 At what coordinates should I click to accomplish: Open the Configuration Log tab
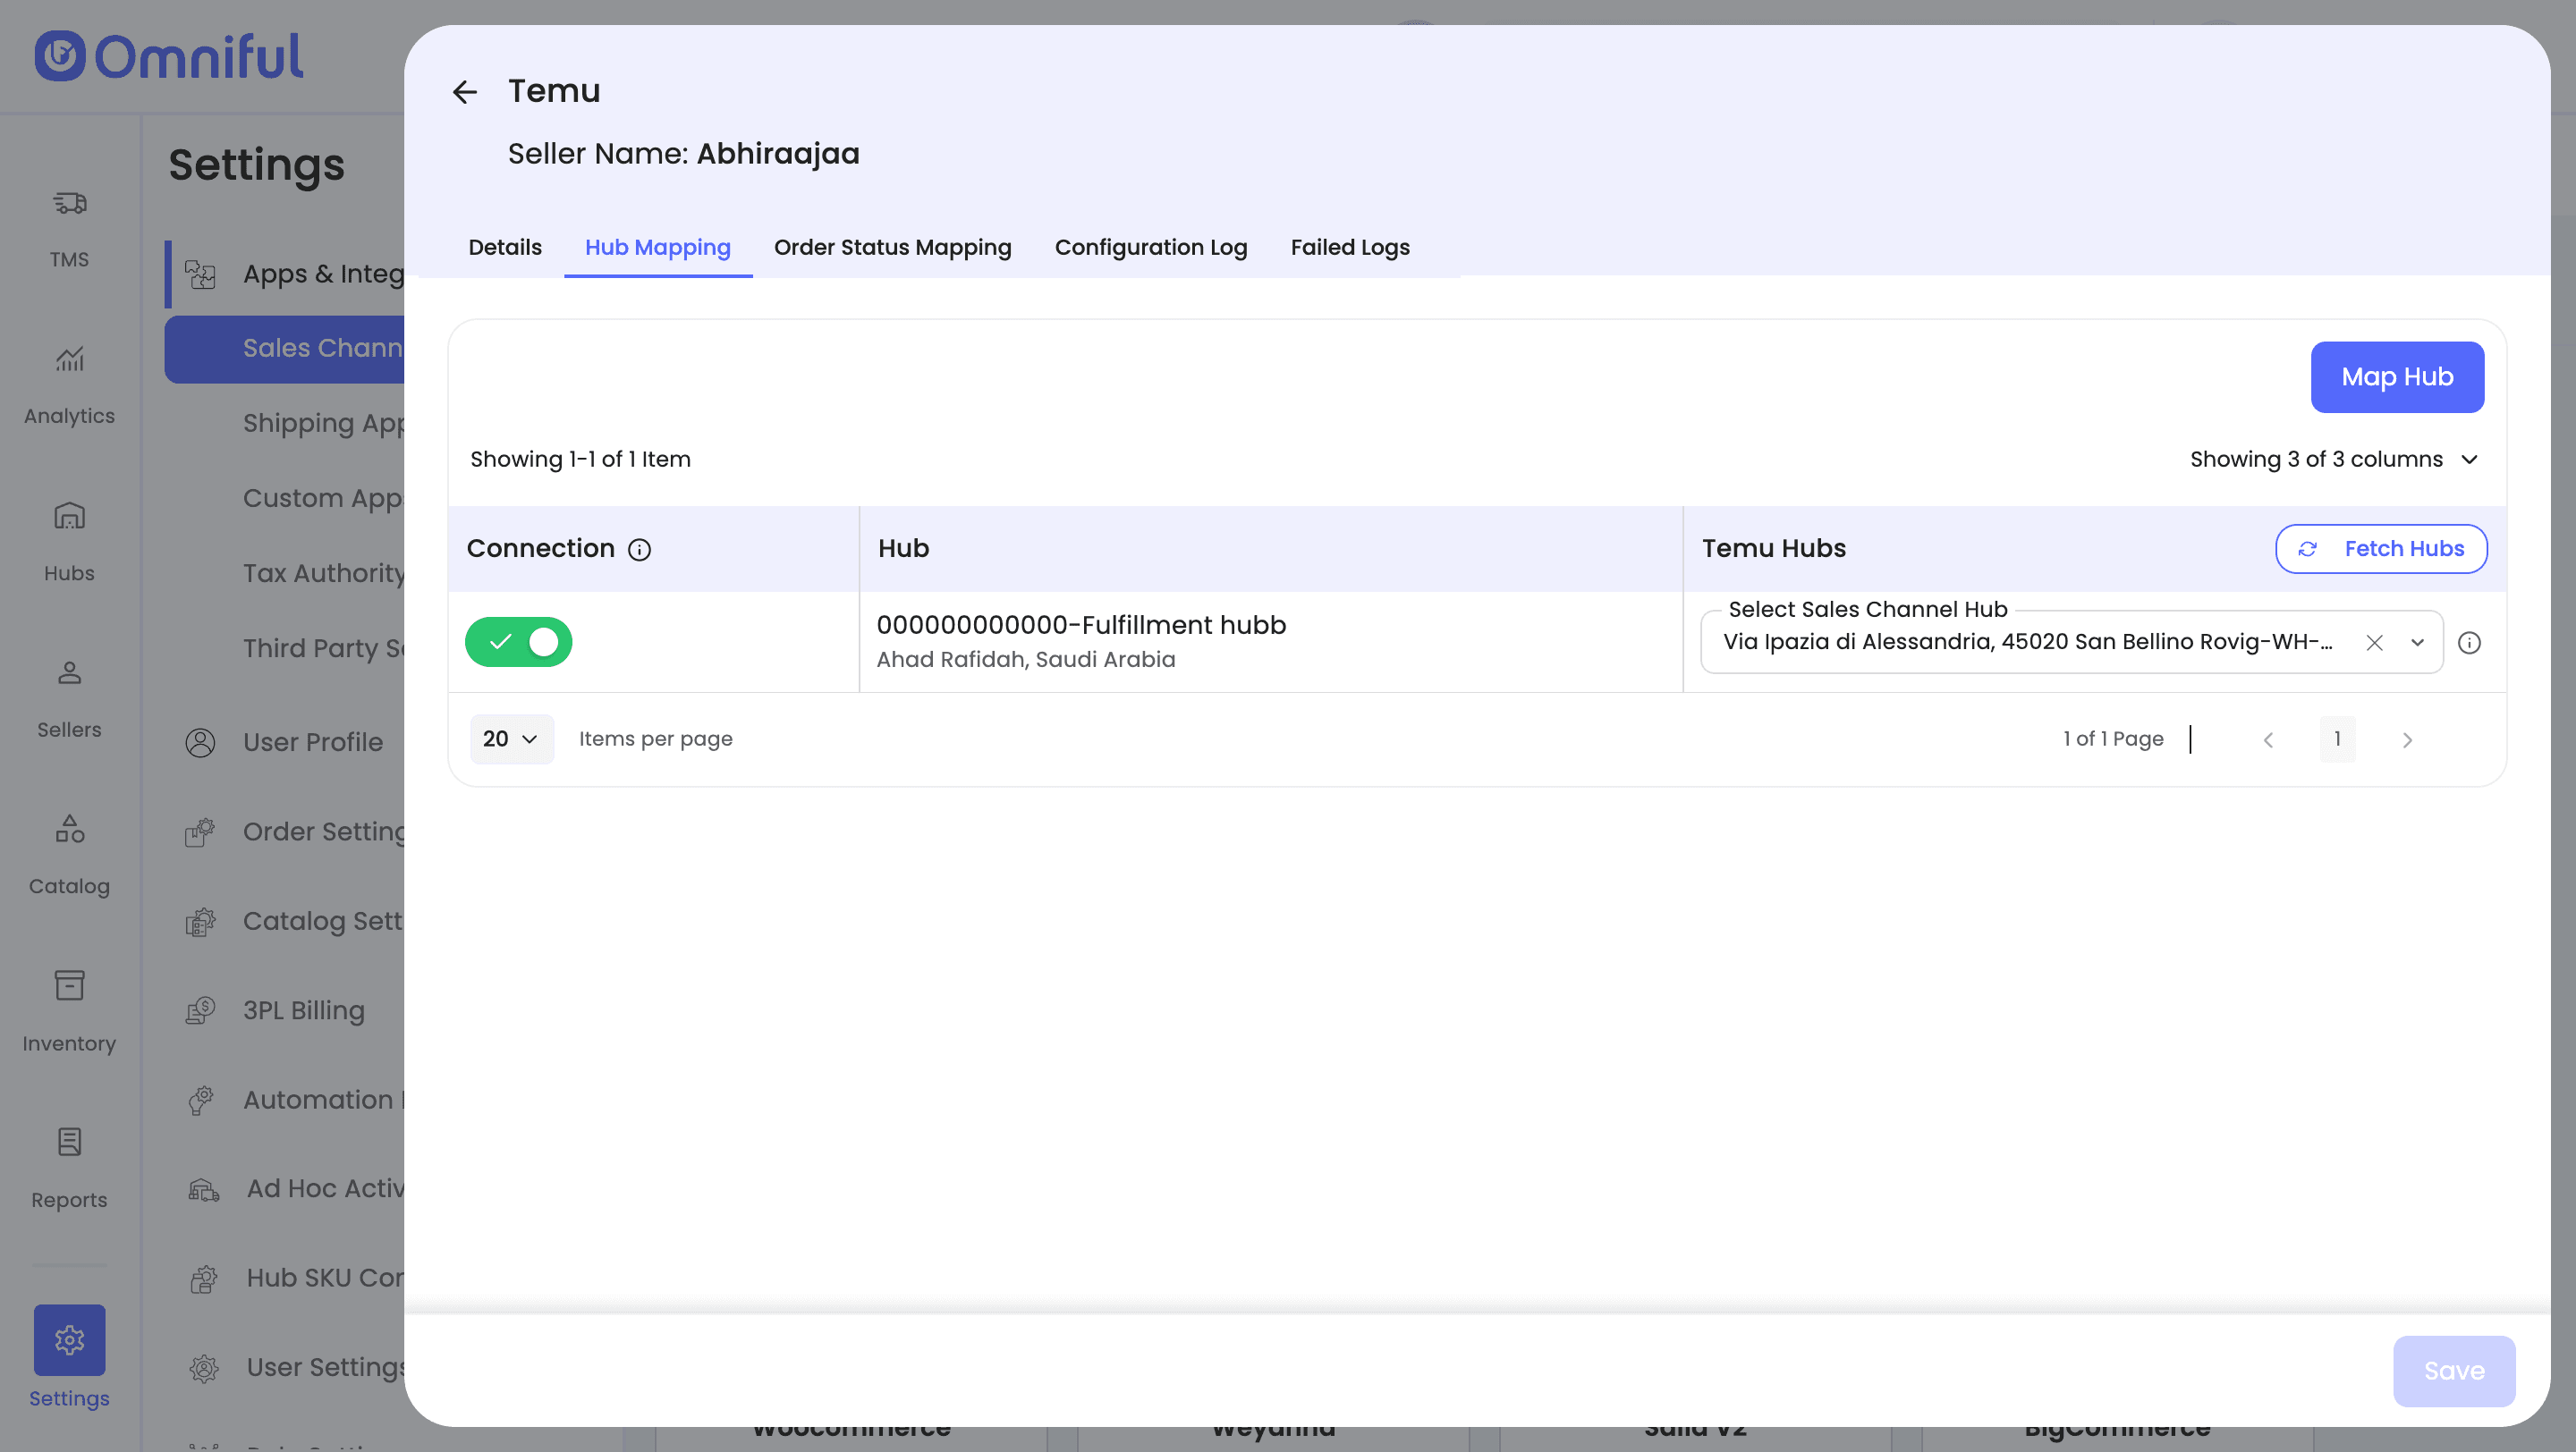click(x=1150, y=247)
